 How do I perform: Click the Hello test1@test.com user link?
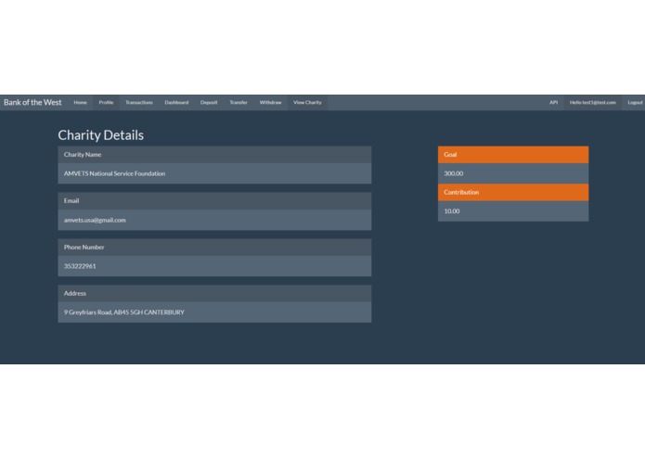point(593,102)
